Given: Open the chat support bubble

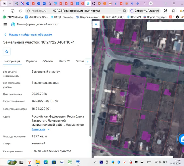Looking at the screenshot, I should pos(182,139).
